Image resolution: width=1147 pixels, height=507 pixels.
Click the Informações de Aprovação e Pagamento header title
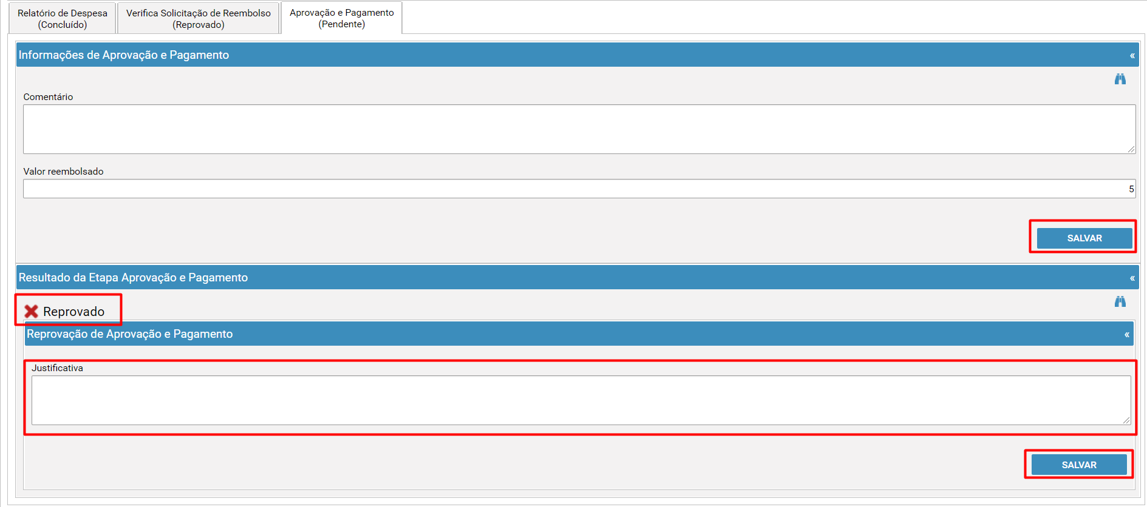click(124, 55)
